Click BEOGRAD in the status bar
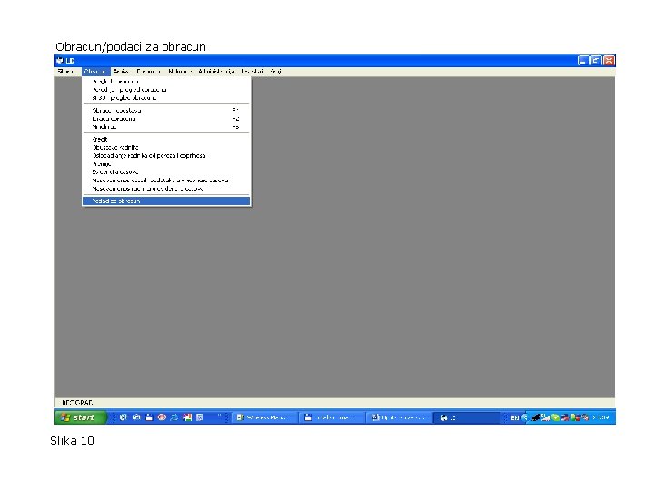Image resolution: width=654 pixels, height=490 pixels. point(77,403)
